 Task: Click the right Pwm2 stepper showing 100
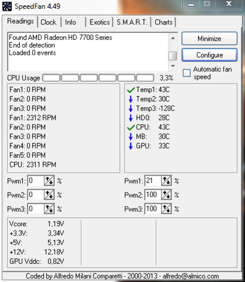[166, 194]
